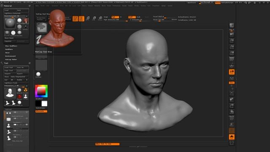Collapse the SubTool section header

click(x=8, y=109)
